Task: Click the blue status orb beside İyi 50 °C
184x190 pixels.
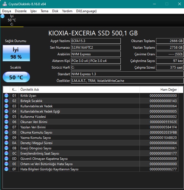Action: (2, 16)
